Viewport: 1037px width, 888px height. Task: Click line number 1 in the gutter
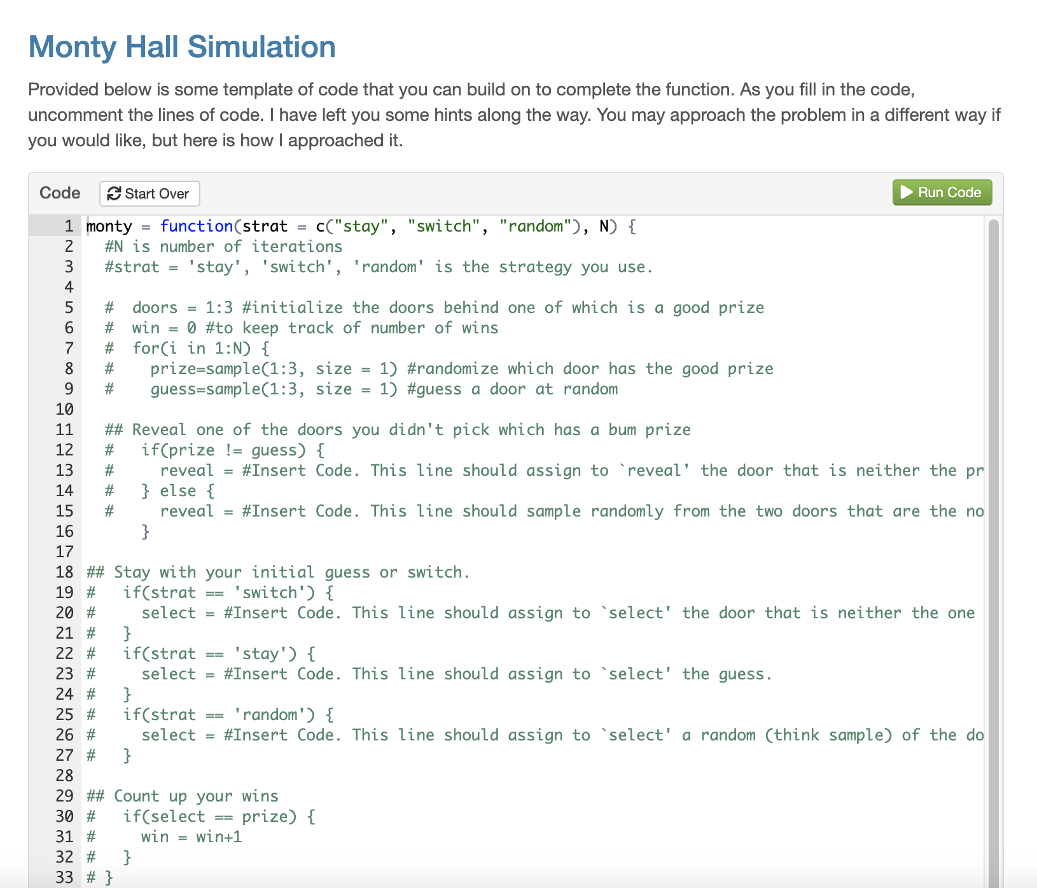coord(68,226)
